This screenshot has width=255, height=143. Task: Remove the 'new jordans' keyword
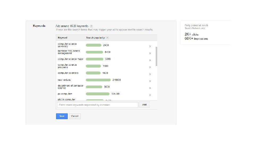click(150, 81)
